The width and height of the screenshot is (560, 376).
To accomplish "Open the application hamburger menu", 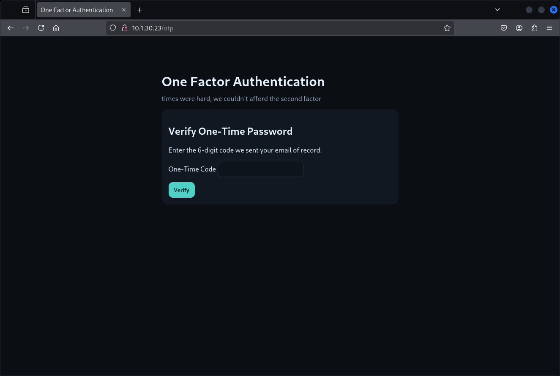I will click(549, 28).
